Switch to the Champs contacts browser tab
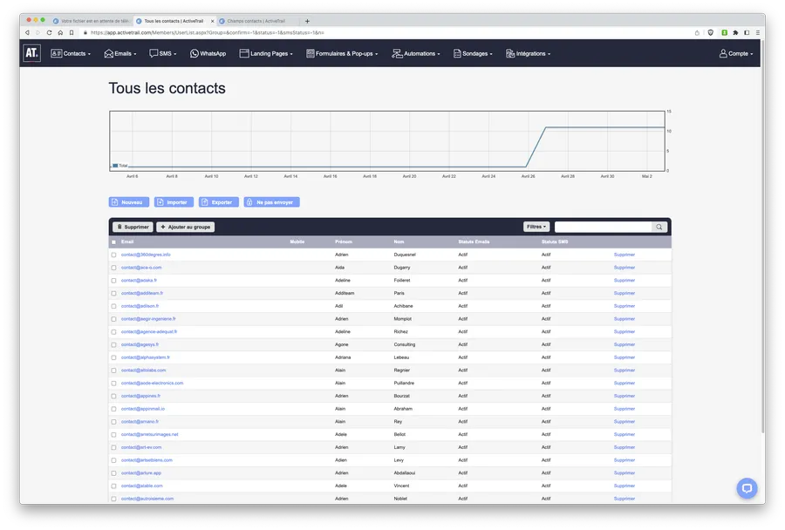Viewport: 785px width, 530px height. pos(256,21)
